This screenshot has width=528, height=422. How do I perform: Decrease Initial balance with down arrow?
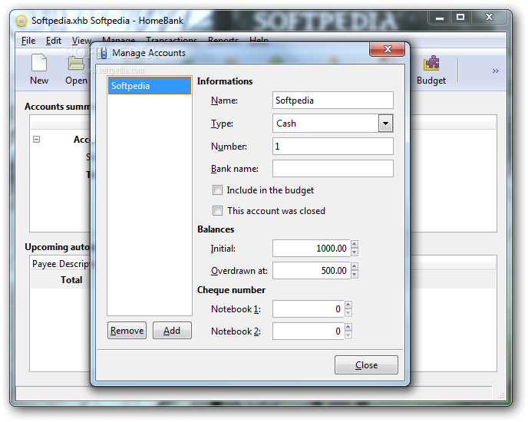(x=355, y=252)
